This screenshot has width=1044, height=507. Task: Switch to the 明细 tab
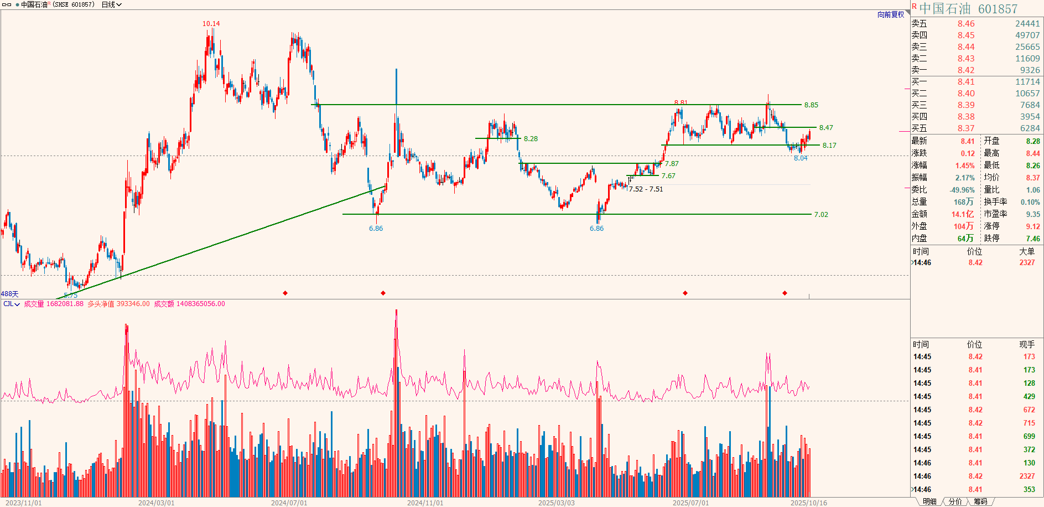click(x=929, y=501)
